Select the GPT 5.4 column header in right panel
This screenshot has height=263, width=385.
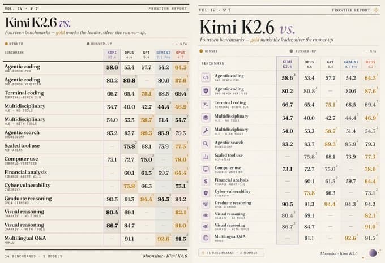click(330, 64)
